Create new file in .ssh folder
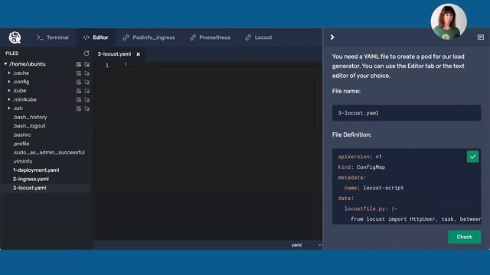The width and height of the screenshot is (490, 275). pos(79,108)
